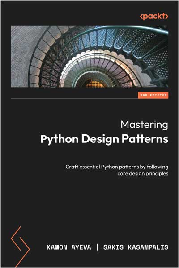Click the packt logo at top right
Screen dimensions: 179x268
point(154,16)
